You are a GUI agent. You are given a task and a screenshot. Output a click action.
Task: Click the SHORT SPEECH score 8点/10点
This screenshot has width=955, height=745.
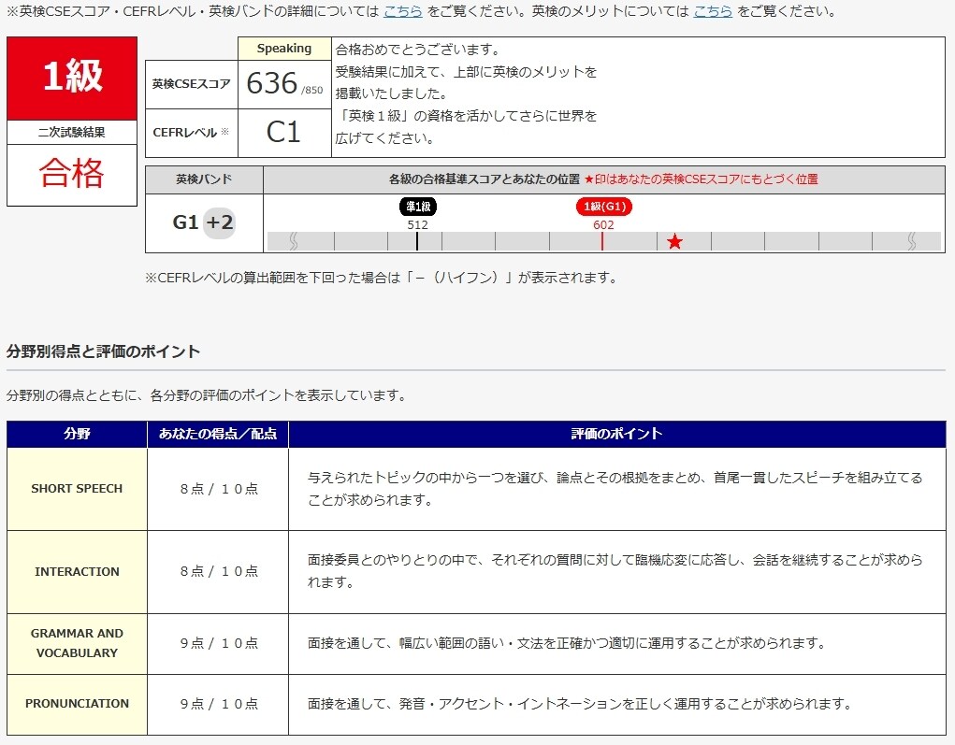pos(219,490)
